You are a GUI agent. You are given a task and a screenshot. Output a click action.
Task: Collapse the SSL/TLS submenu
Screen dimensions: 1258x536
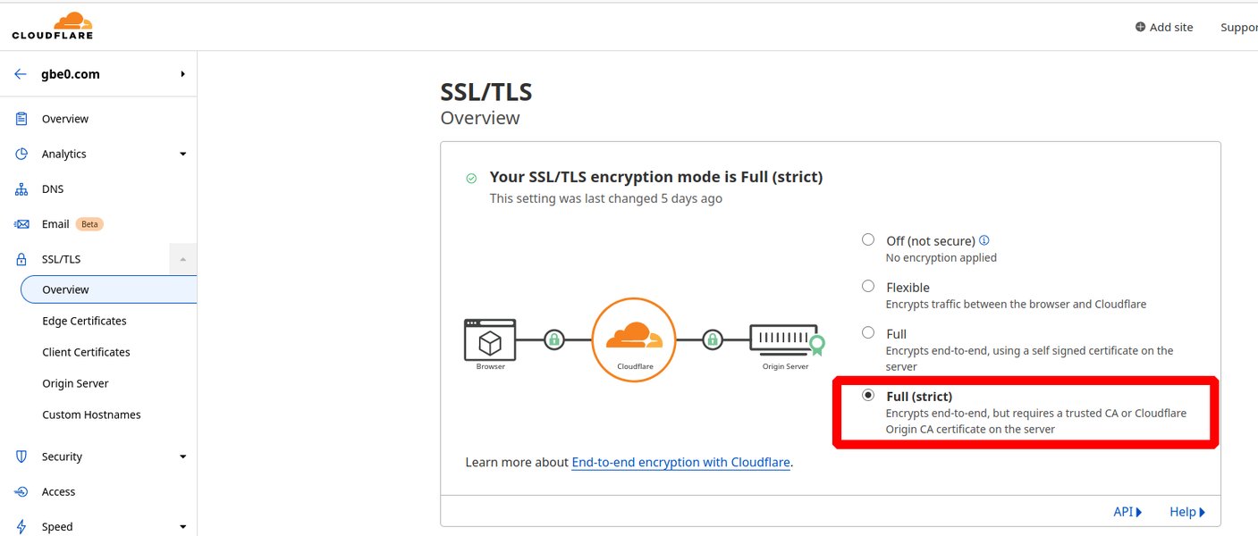click(182, 258)
